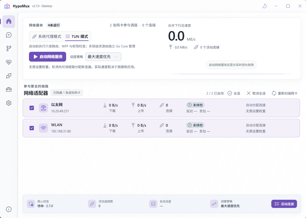Open the heartbeat health check sidebar icon

point(9,62)
